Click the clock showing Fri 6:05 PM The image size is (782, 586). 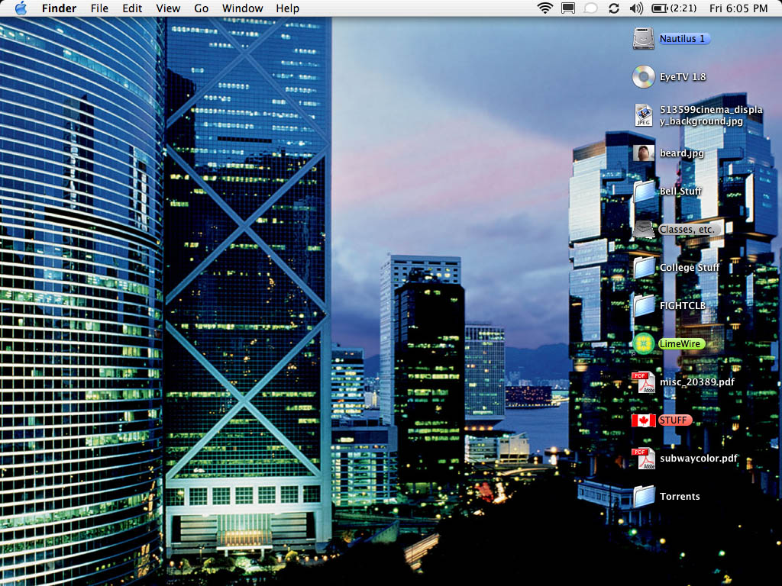738,8
